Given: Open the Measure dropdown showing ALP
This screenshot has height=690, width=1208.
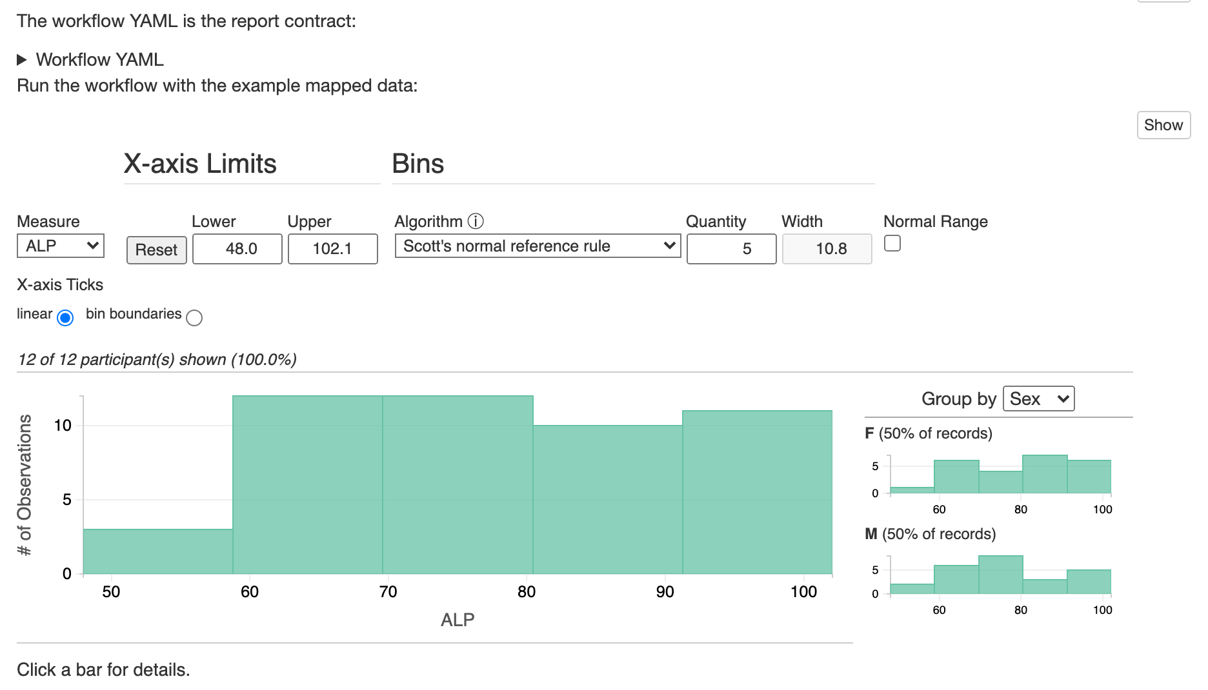Looking at the screenshot, I should [61, 246].
